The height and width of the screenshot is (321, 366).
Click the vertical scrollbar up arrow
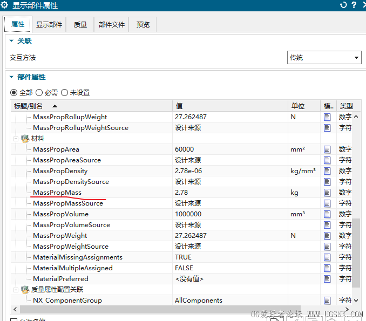point(356,117)
